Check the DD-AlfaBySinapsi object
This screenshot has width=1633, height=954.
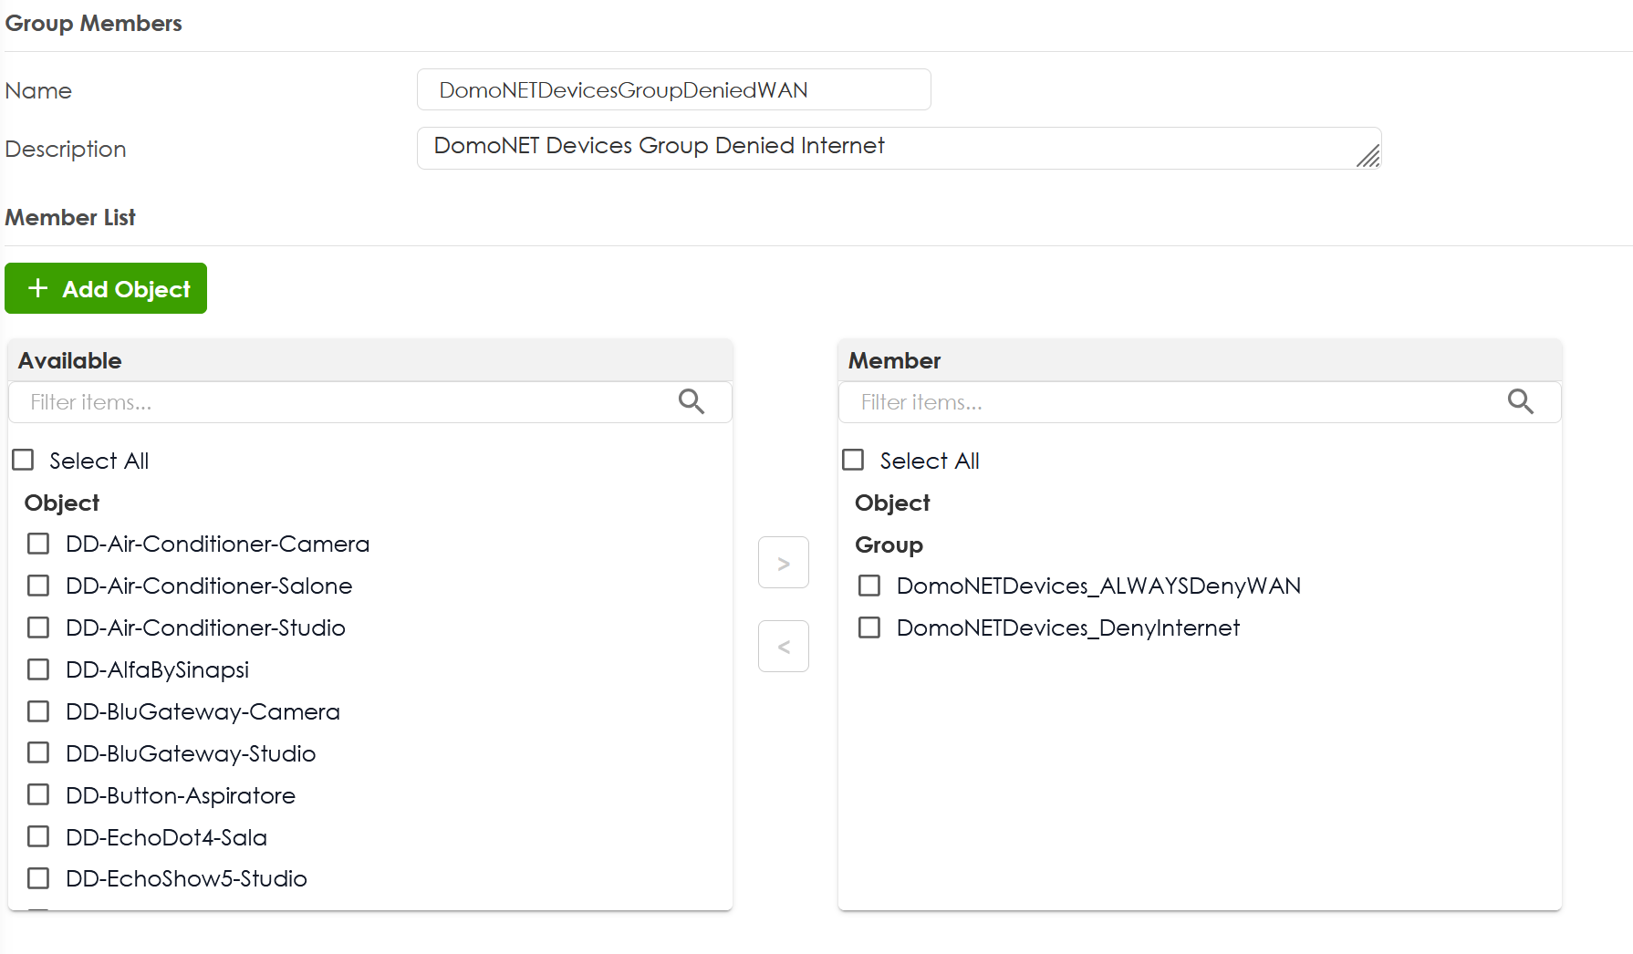click(x=38, y=669)
